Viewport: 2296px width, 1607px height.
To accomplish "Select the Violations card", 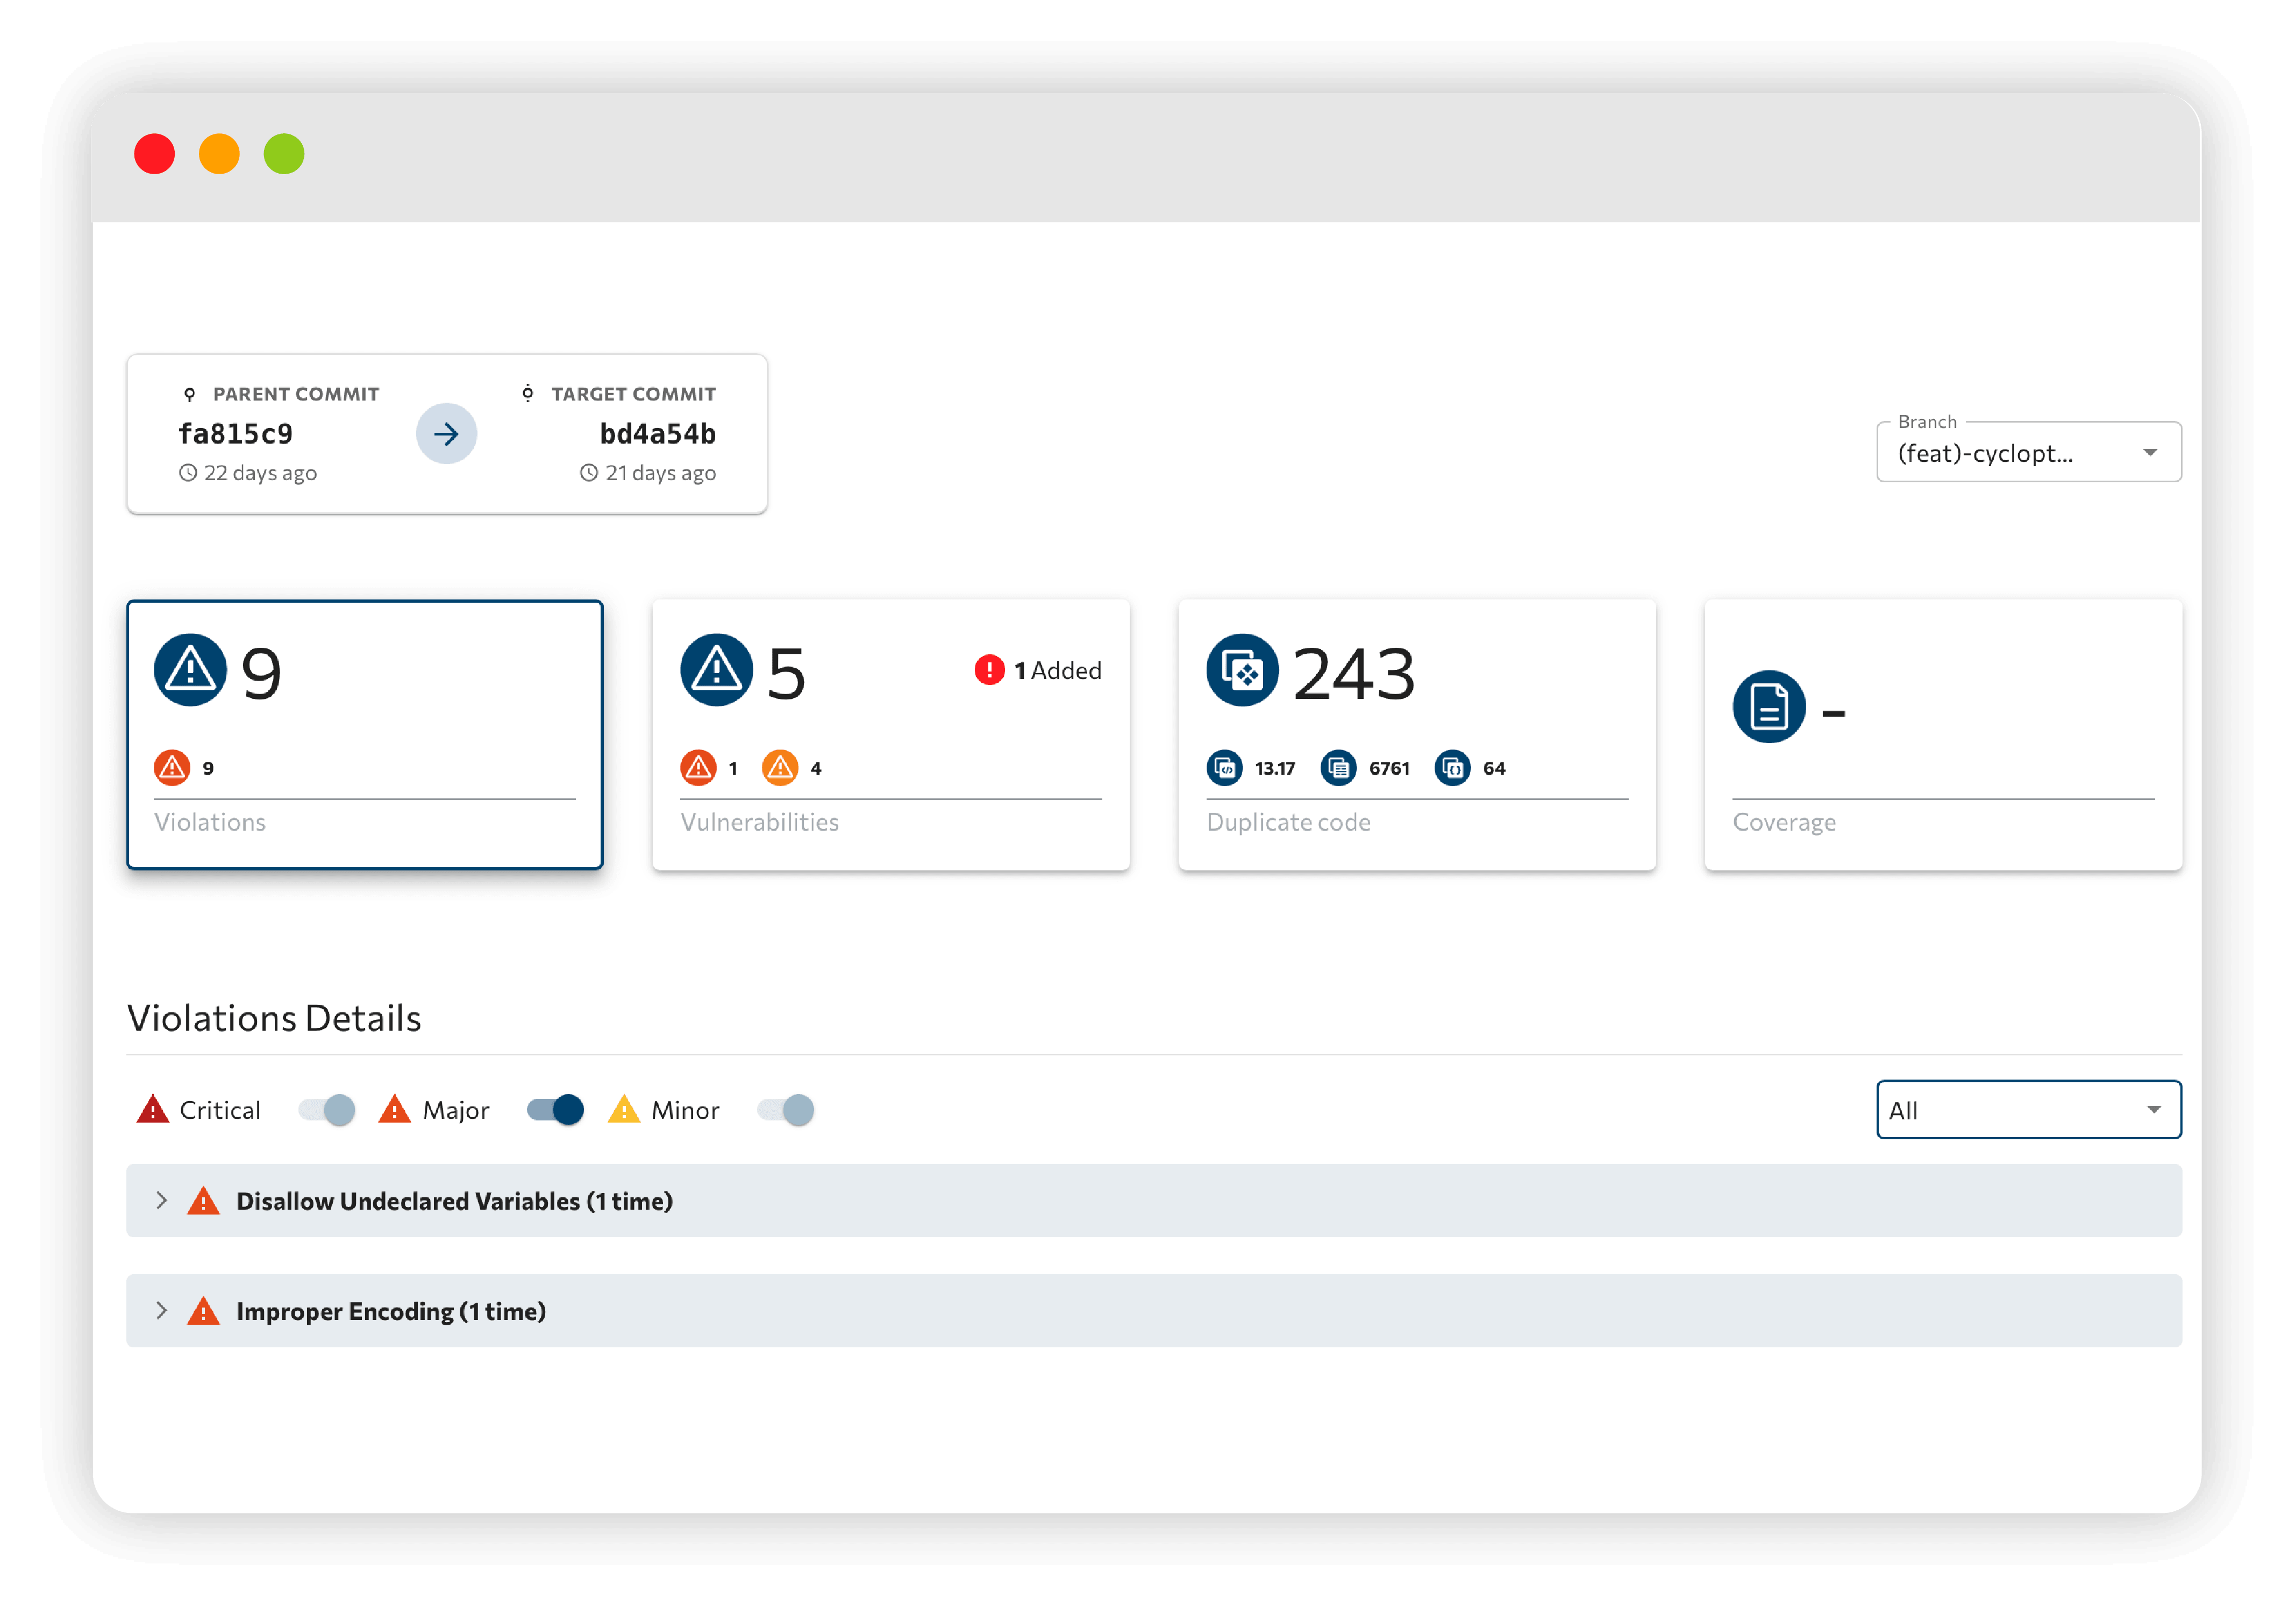I will [x=365, y=735].
